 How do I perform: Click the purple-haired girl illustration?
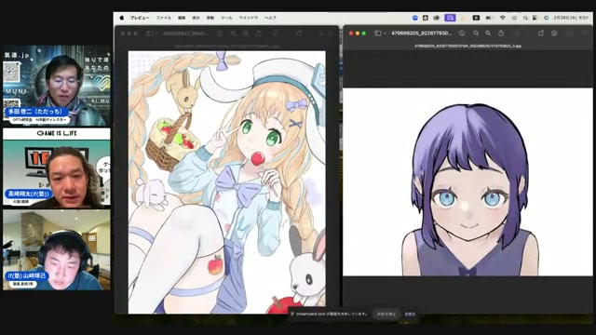tap(467, 182)
